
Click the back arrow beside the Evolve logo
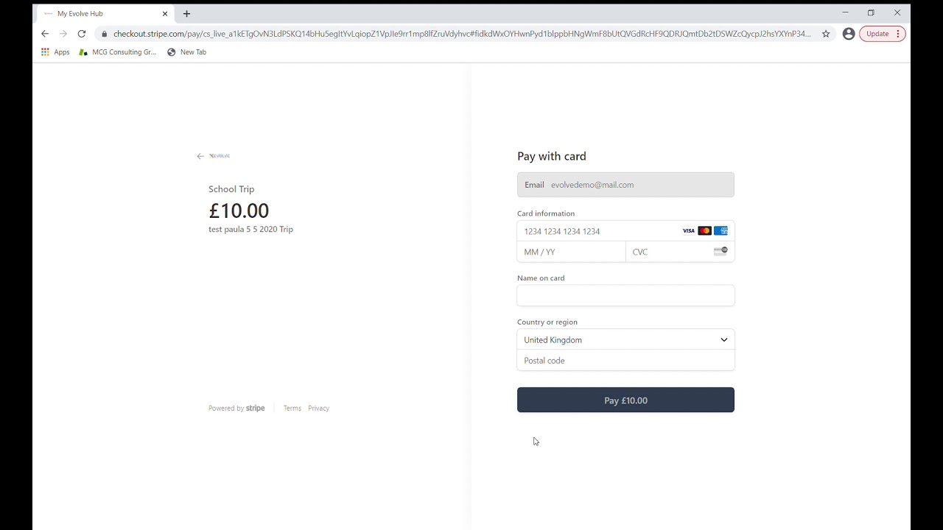(200, 156)
